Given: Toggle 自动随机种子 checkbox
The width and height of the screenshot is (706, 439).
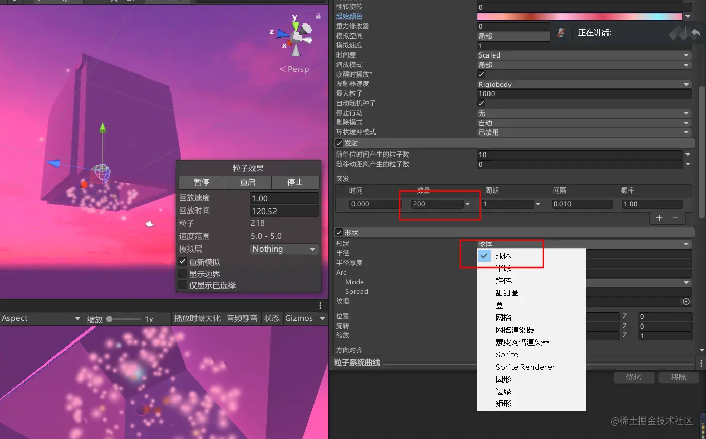Looking at the screenshot, I should [481, 103].
